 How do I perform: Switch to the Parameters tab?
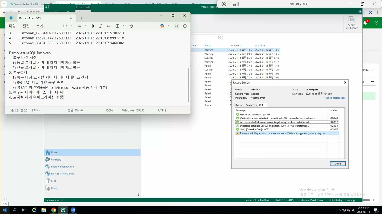tap(251, 105)
